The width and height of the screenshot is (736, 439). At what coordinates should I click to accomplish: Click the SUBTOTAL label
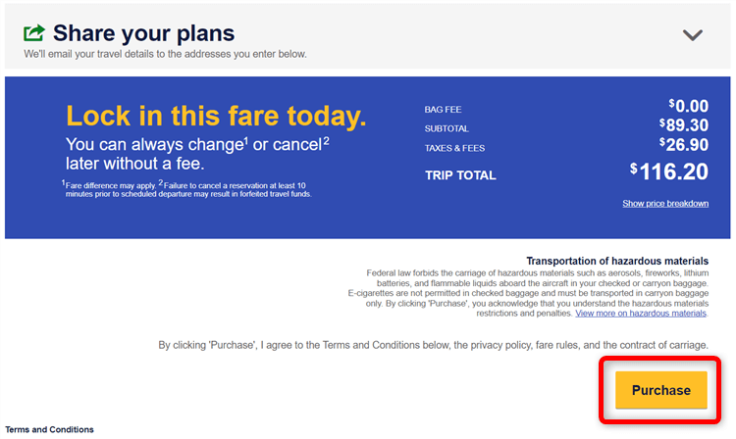coord(447,128)
